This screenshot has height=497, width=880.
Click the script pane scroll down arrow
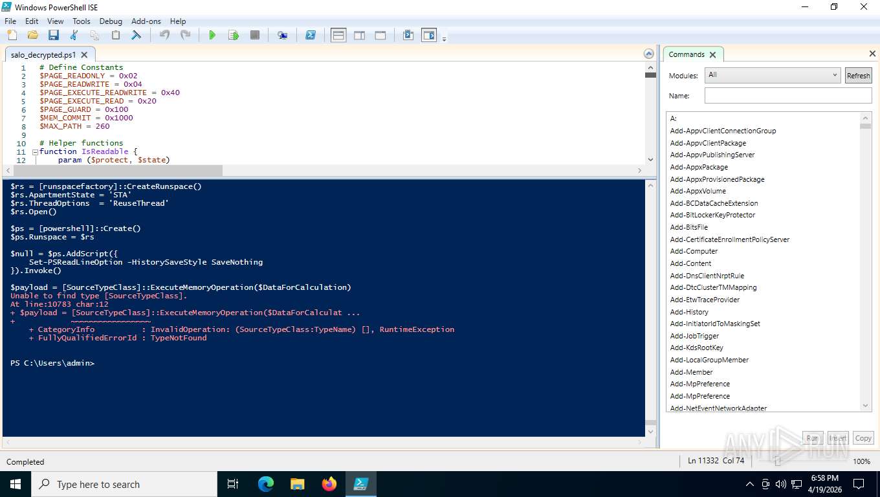651,159
